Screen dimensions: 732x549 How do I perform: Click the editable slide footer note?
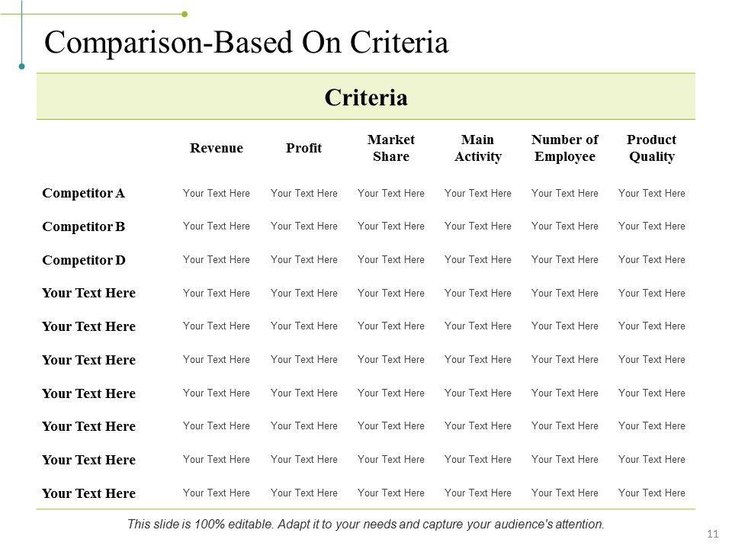pos(366,525)
